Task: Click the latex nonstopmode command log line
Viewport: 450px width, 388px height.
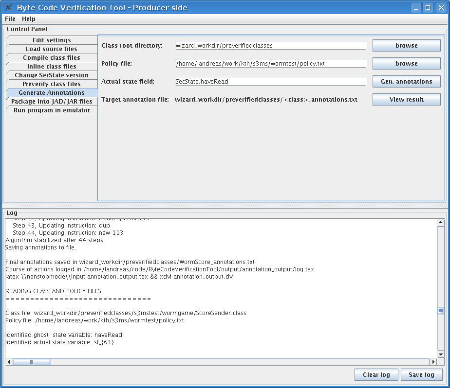Action: [120, 277]
